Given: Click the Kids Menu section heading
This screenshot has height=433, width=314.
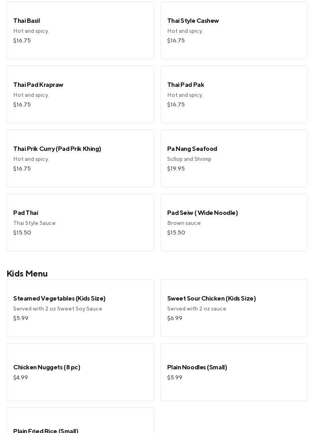Looking at the screenshot, I should 27,273.
